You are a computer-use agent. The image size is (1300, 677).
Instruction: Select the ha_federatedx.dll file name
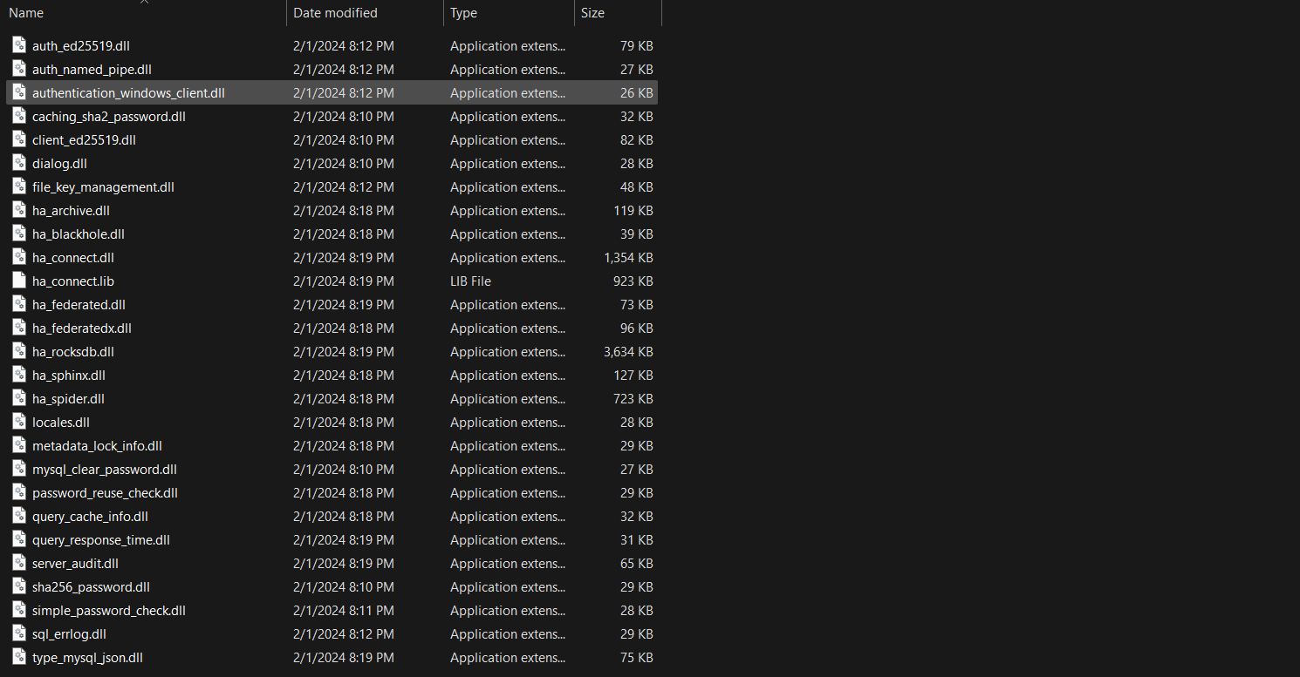(82, 328)
